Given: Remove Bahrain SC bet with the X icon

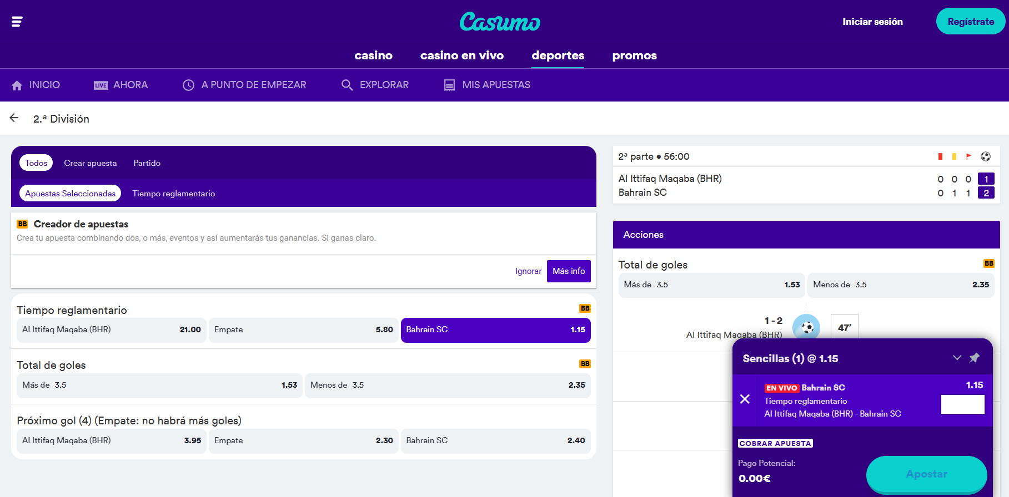Looking at the screenshot, I should 745,399.
